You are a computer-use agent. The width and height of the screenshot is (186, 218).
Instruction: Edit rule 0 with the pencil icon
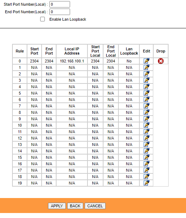click(x=147, y=61)
